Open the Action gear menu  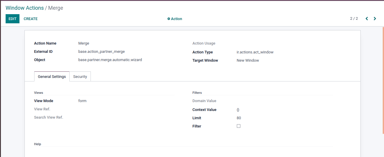175,19
